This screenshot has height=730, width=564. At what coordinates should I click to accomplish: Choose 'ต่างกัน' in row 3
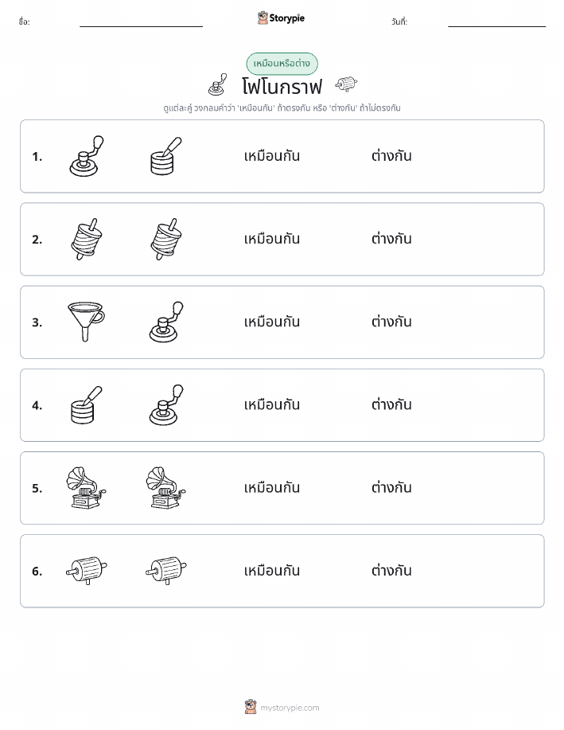coord(391,322)
